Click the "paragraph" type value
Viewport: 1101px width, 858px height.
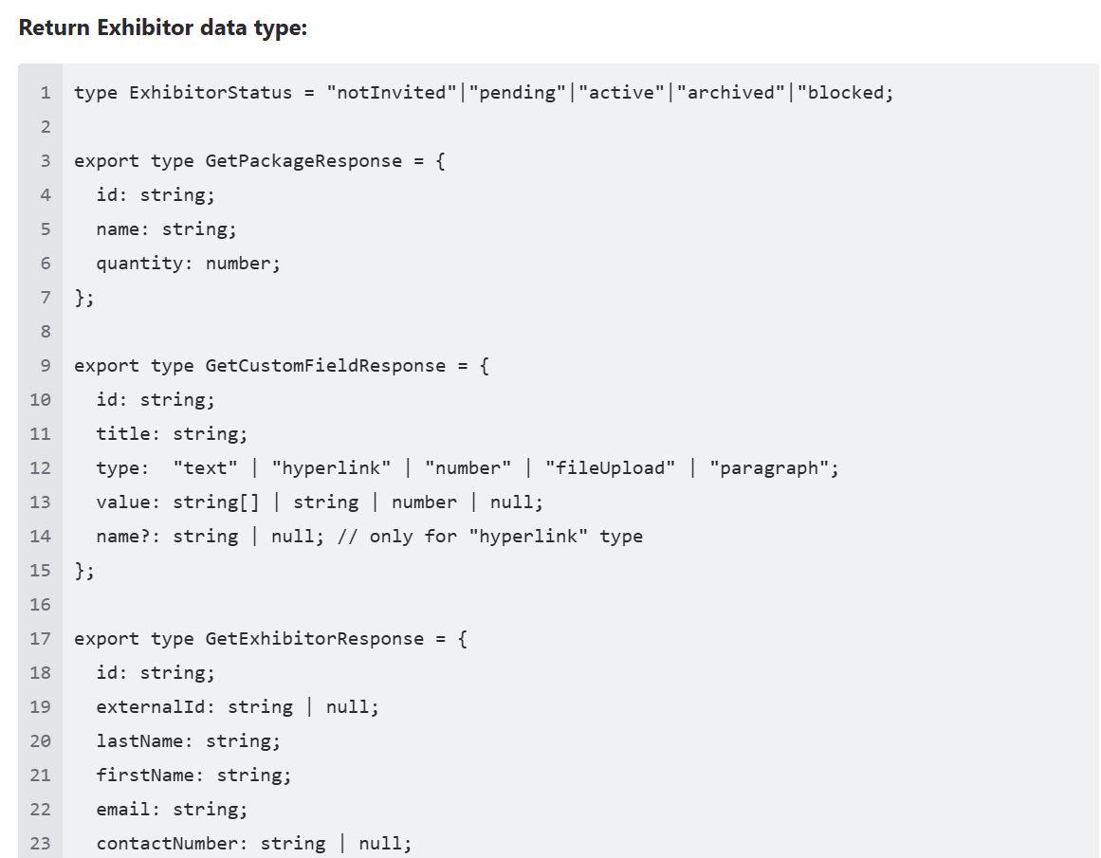pyautogui.click(x=769, y=468)
